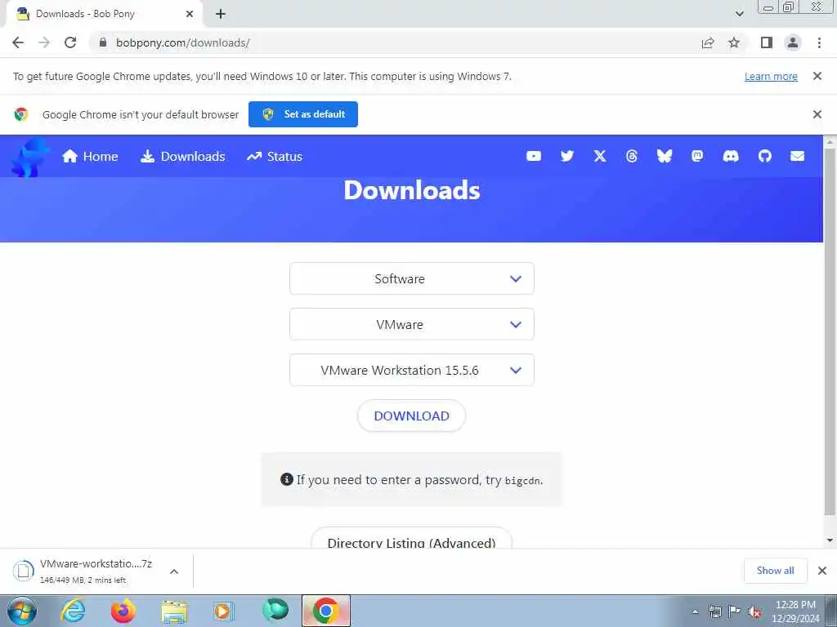Go to the Home nav item
The width and height of the screenshot is (837, 627).
click(90, 156)
